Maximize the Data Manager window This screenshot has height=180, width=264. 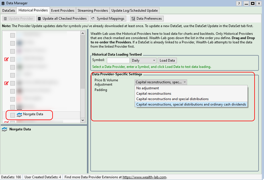click(x=253, y=3)
